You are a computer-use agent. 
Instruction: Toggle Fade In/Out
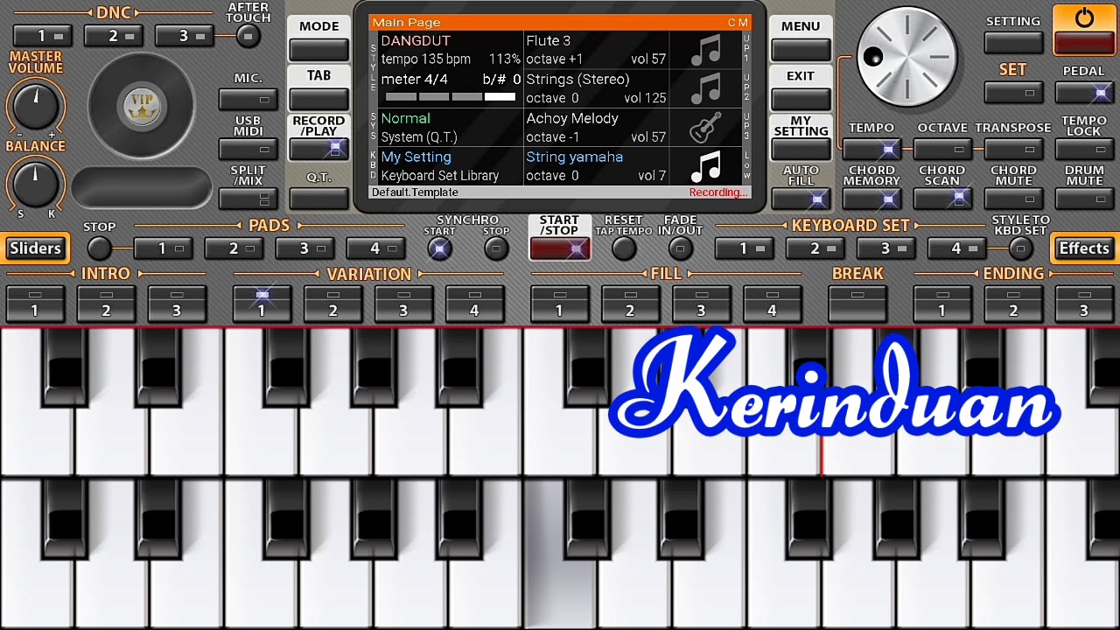pyautogui.click(x=680, y=249)
